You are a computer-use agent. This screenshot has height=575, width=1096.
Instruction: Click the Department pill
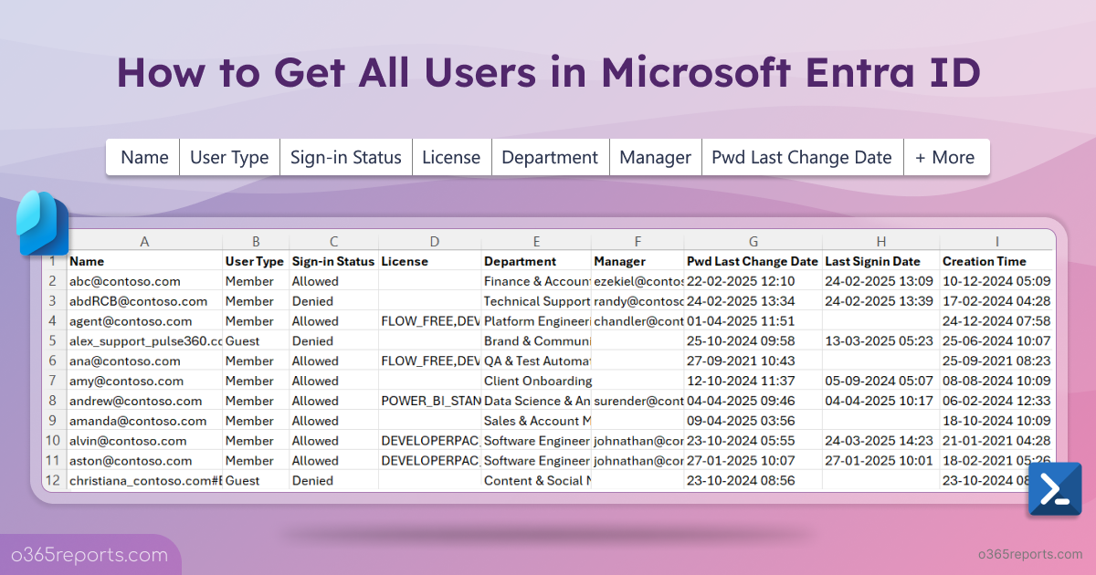pyautogui.click(x=550, y=157)
